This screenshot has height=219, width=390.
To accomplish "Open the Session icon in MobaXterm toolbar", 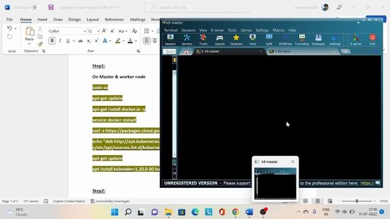I will (x=170, y=40).
